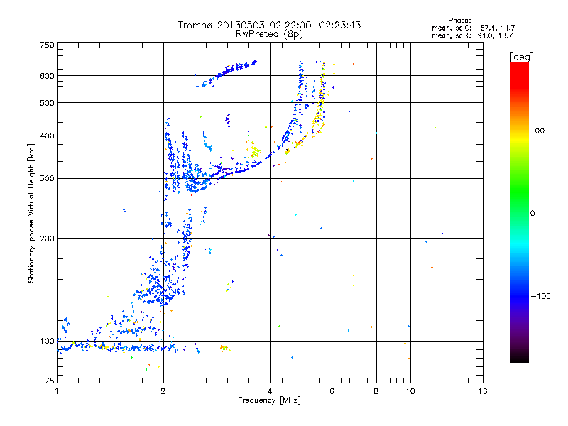Click the x-axis tick label "10"
The width and height of the screenshot is (568, 426).
pyautogui.click(x=410, y=391)
